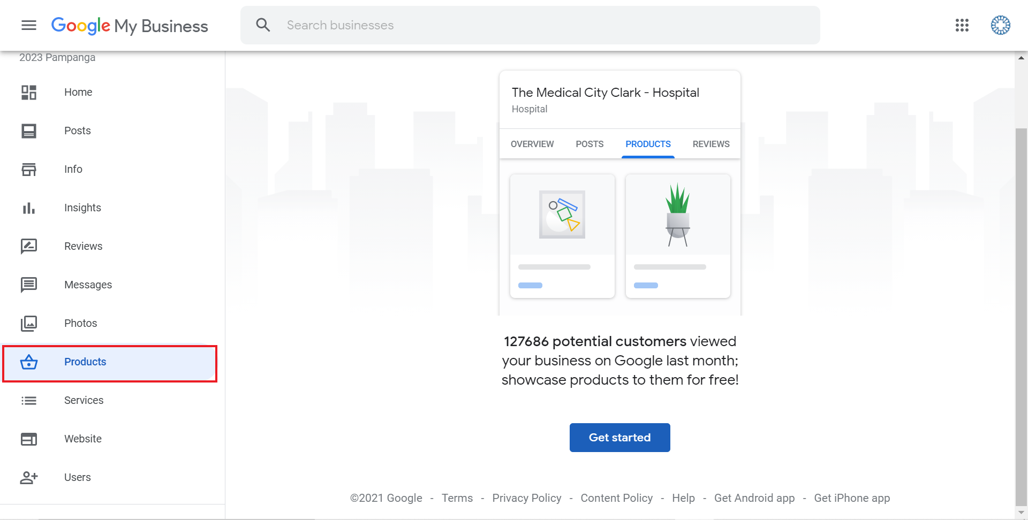Switch to the Reviews preview tab
Screen dimensions: 1028x520
pos(710,144)
